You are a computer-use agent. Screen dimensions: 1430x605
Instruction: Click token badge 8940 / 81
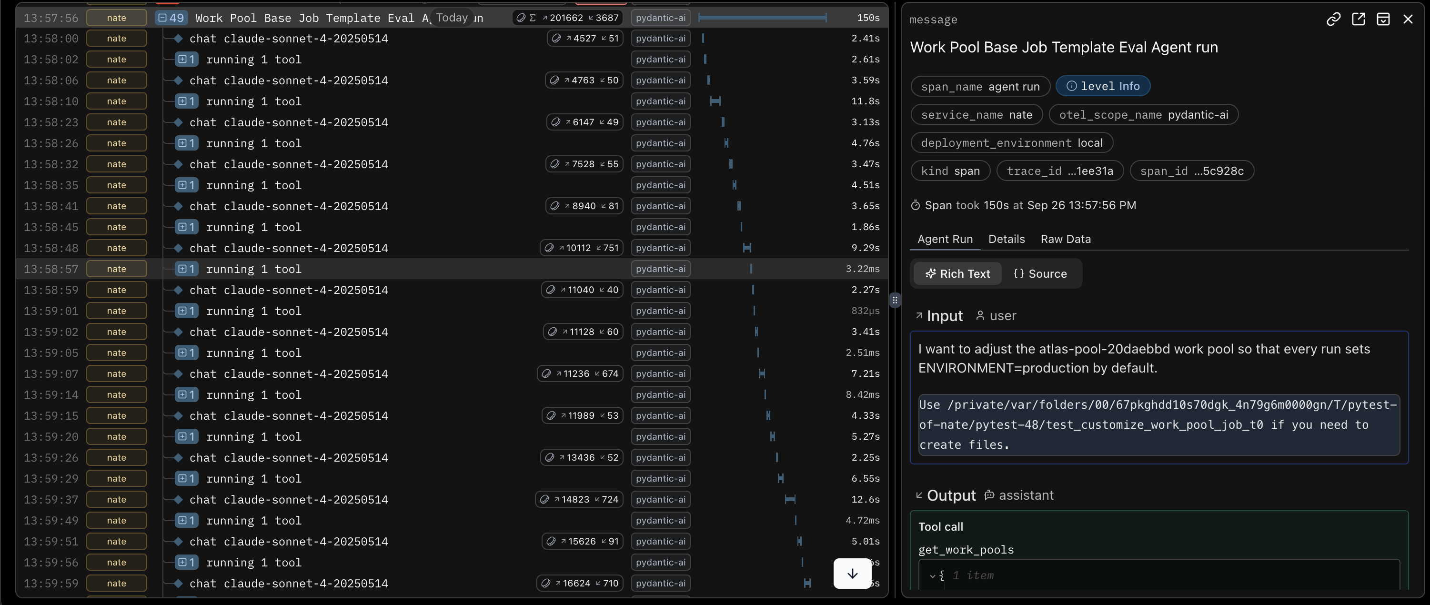[584, 206]
